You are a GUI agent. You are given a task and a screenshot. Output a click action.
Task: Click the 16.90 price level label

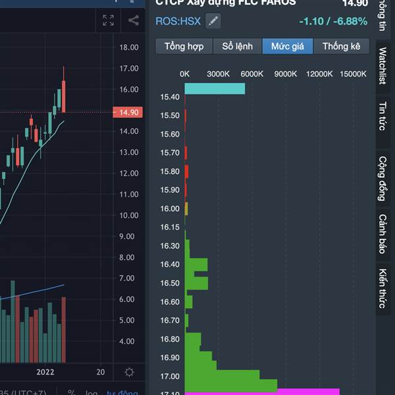(x=170, y=357)
